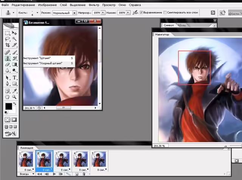Select the Lasso tool
Viewport: 242px width, 180px height.
pos(7,39)
